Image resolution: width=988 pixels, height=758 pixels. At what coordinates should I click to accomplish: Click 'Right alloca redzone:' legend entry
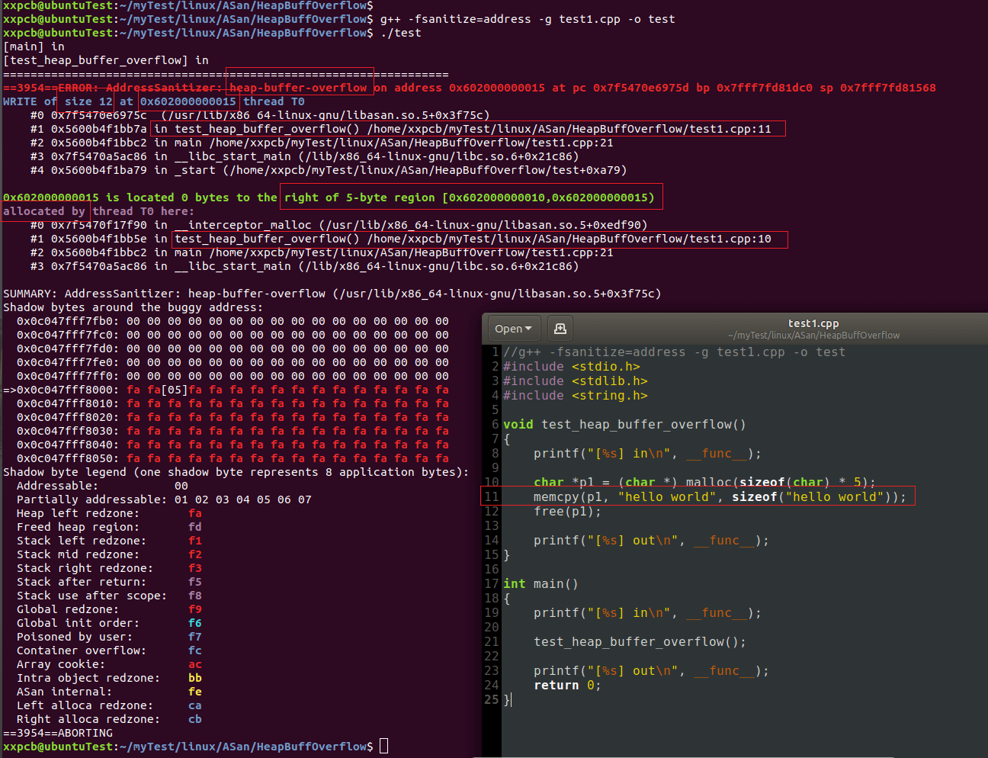point(109,719)
